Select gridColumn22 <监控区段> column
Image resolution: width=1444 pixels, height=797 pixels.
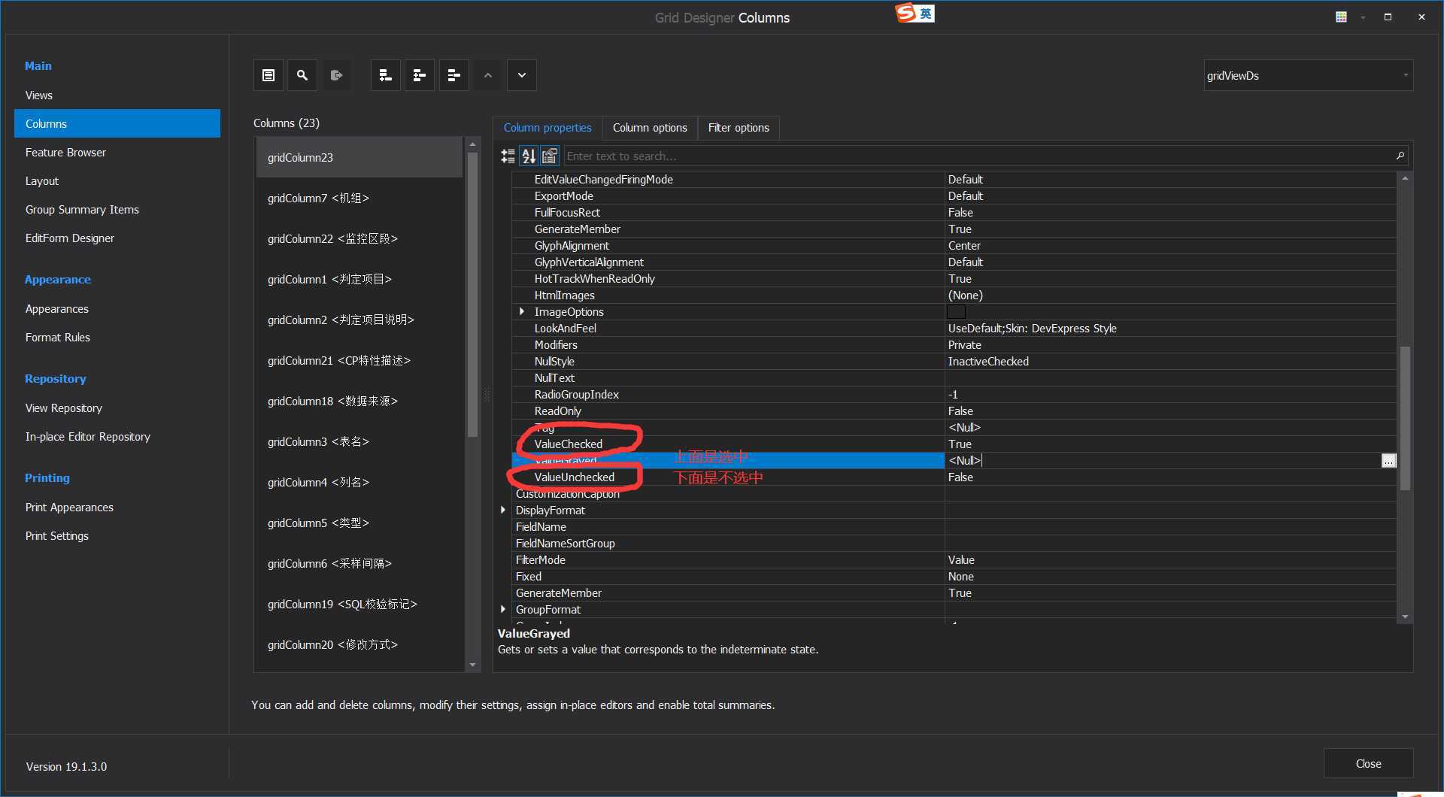tap(359, 238)
